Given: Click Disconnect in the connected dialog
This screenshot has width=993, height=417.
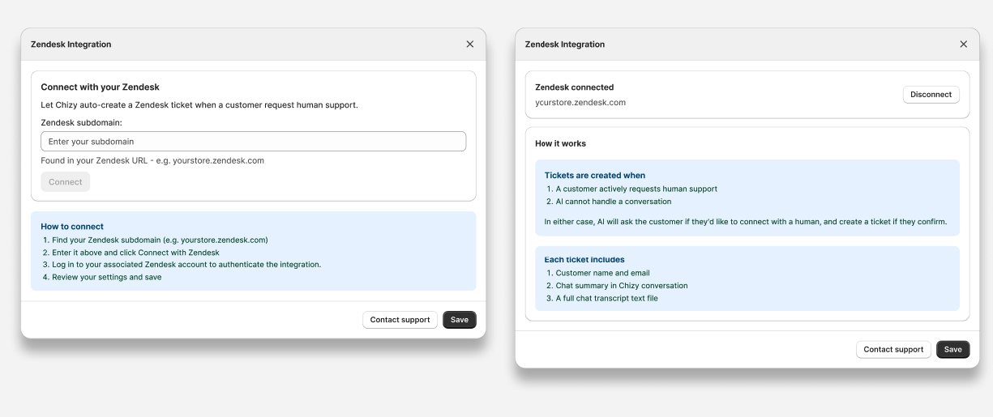Looking at the screenshot, I should pyautogui.click(x=931, y=95).
